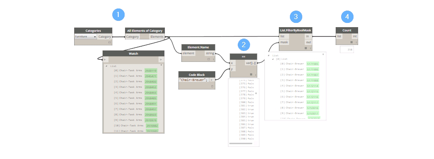The image size is (434, 159).
Task: Select the Element.Name node header
Action: click(198, 47)
